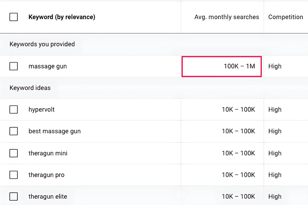The height and width of the screenshot is (205, 308).
Task: Click High competition for hypervolt
Action: click(x=275, y=110)
